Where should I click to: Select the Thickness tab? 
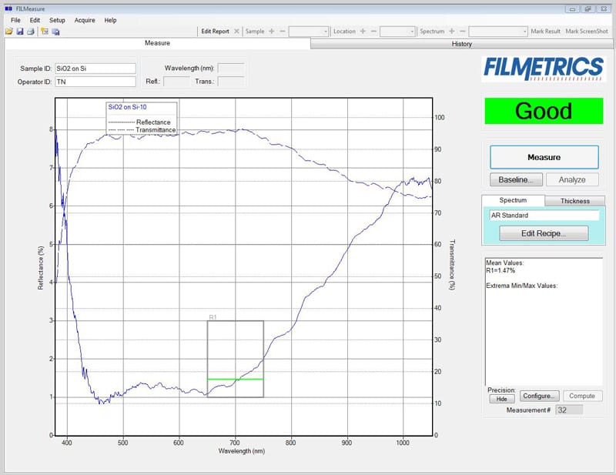click(x=574, y=201)
